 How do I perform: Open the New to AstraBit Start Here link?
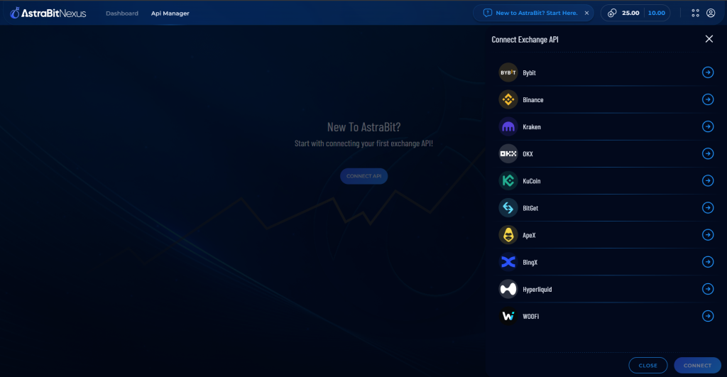point(537,13)
